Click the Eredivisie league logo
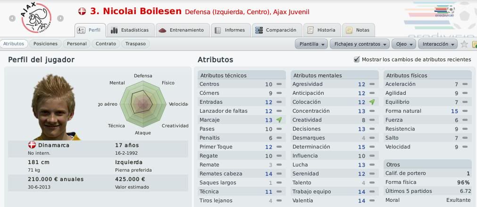The image size is (477, 207). point(444,11)
